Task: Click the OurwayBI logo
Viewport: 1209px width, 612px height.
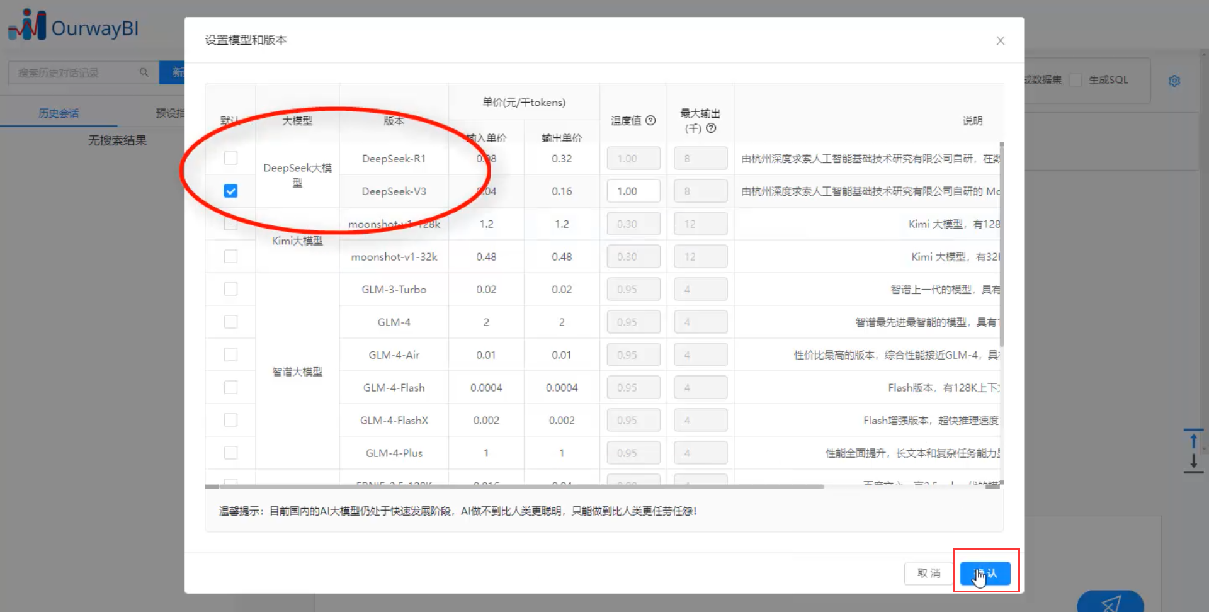Action: [73, 26]
